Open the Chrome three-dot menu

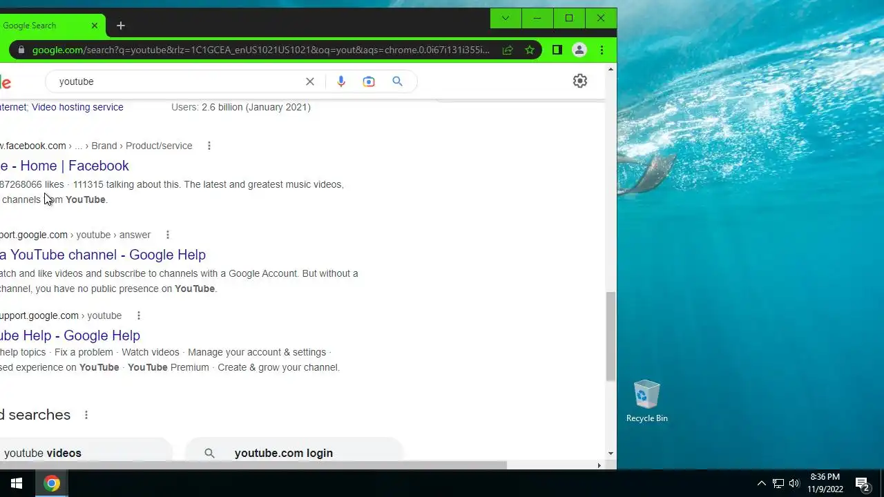click(x=602, y=50)
